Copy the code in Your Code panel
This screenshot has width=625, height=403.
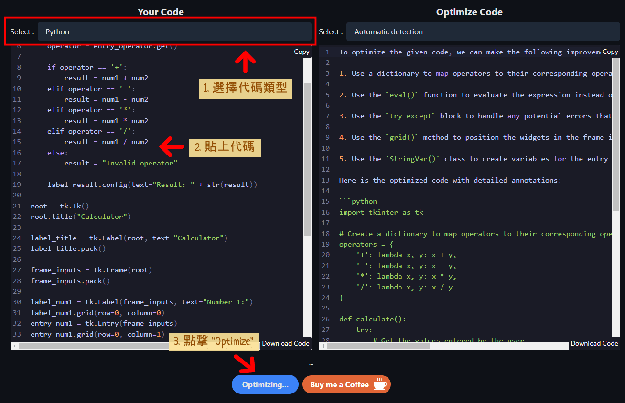click(302, 52)
